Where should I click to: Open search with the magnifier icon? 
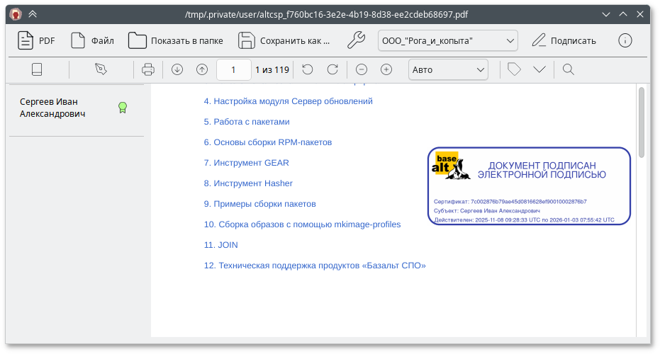click(x=569, y=69)
